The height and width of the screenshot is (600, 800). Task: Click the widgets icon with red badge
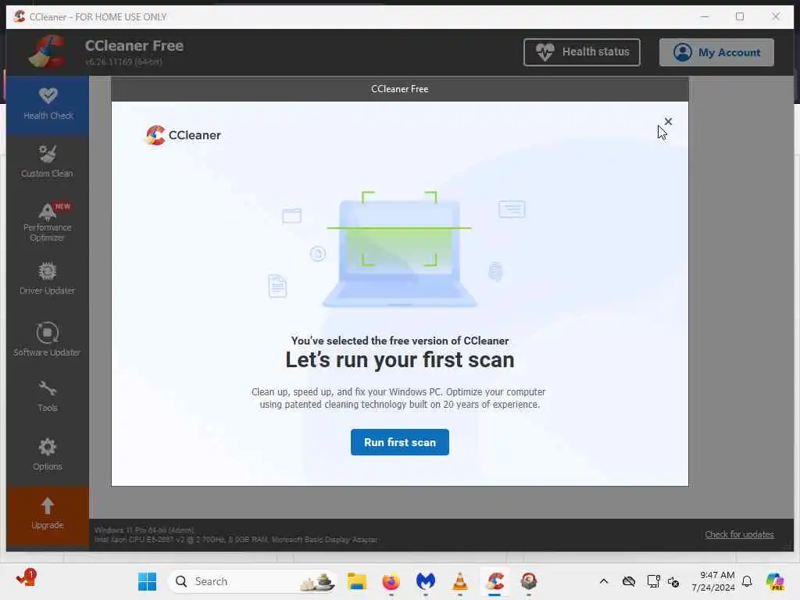click(x=26, y=579)
